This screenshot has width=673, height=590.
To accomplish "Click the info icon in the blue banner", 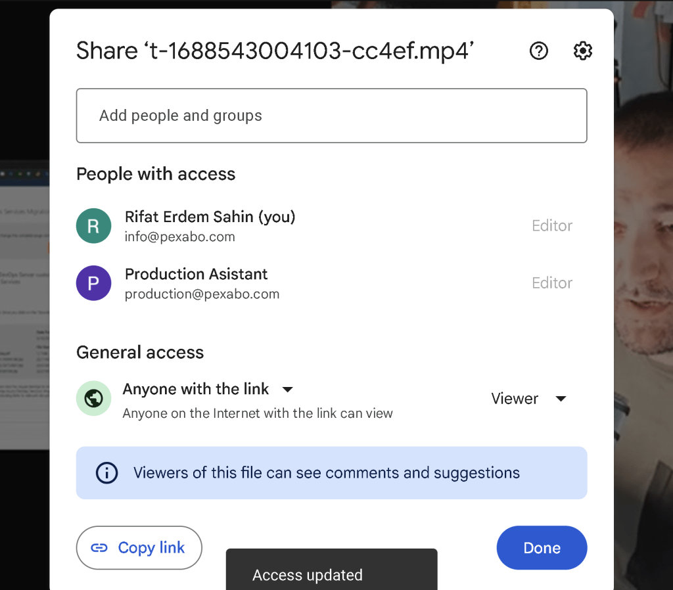I will 106,473.
